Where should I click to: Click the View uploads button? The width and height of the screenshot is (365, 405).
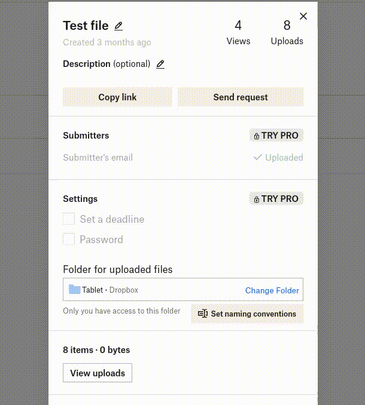(x=98, y=373)
